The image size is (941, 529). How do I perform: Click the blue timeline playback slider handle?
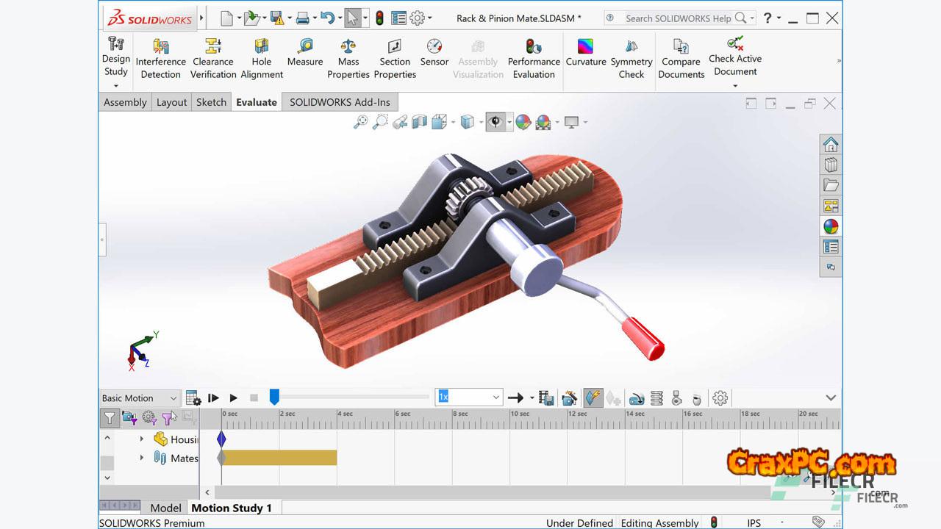coord(274,397)
